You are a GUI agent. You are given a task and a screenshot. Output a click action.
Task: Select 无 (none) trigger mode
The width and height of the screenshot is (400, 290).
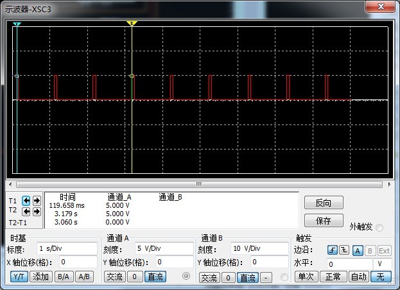click(381, 277)
